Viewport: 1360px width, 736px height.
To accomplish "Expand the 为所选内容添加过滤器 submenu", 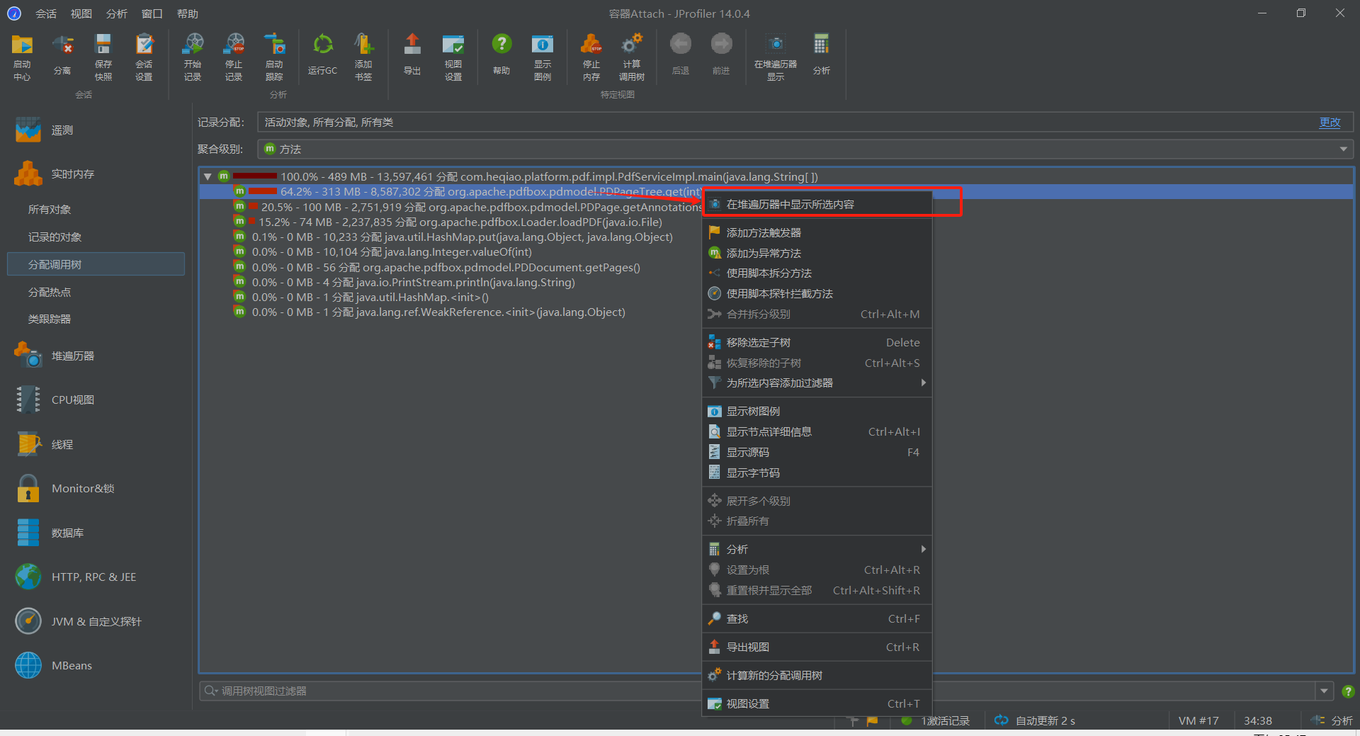I will (817, 383).
